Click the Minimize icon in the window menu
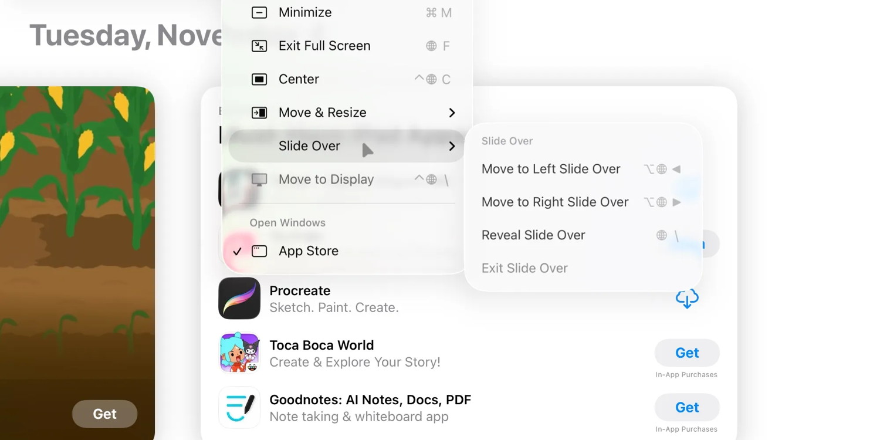This screenshot has height=440, width=880. tap(258, 12)
